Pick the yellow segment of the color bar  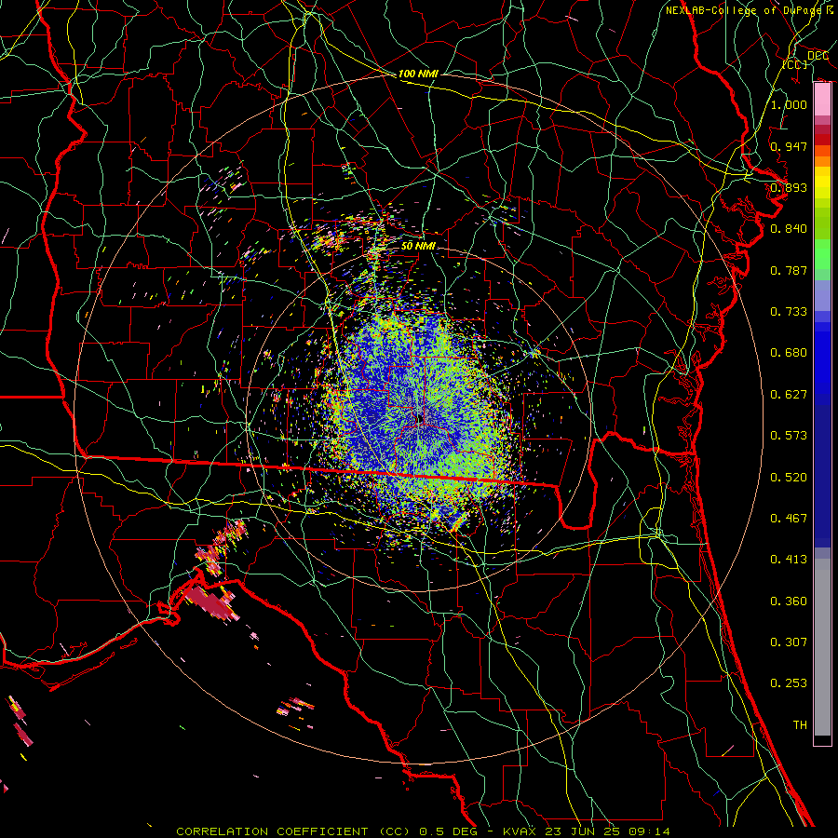click(822, 182)
